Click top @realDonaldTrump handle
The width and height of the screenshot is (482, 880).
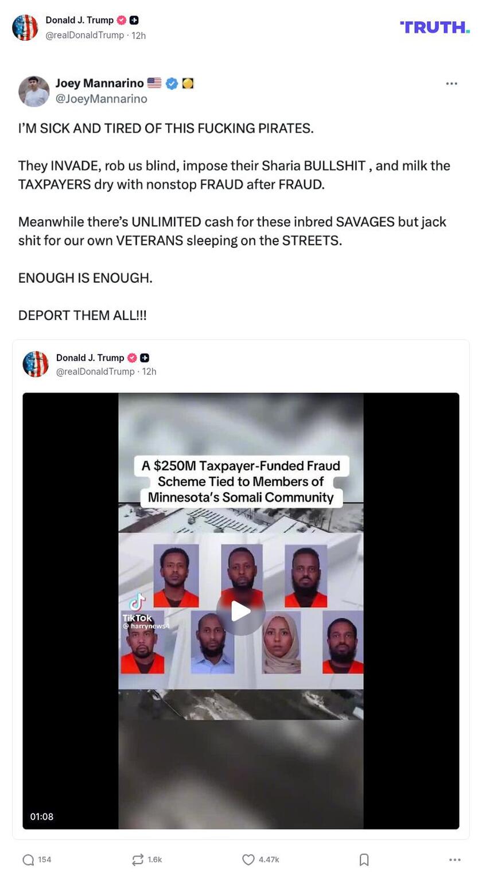click(x=84, y=35)
